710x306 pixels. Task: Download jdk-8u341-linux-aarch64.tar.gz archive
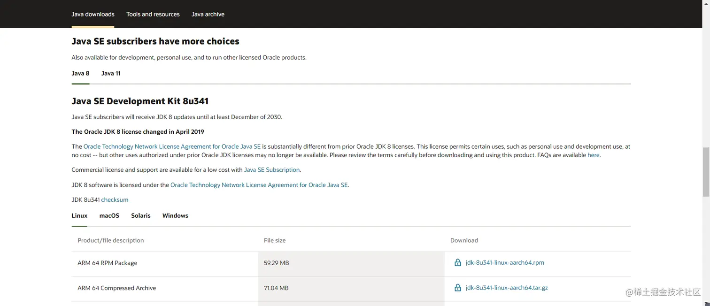[507, 288]
